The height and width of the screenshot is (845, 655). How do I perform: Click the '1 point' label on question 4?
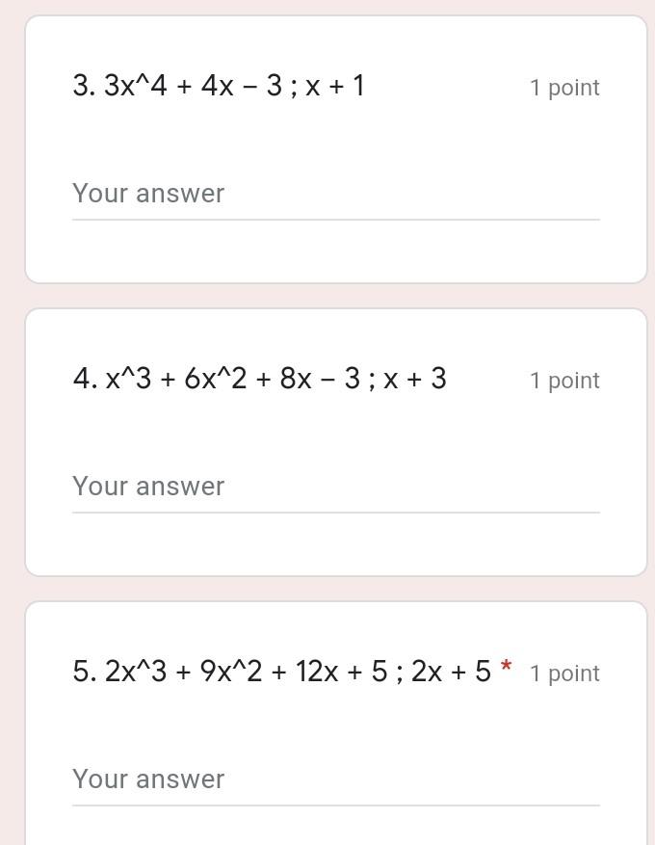(x=563, y=380)
